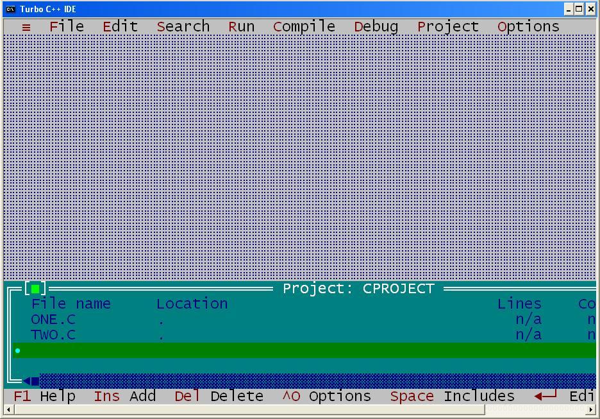Image resolution: width=600 pixels, height=419 pixels.
Task: Click the Project: CPROJECT window title
Action: point(358,288)
